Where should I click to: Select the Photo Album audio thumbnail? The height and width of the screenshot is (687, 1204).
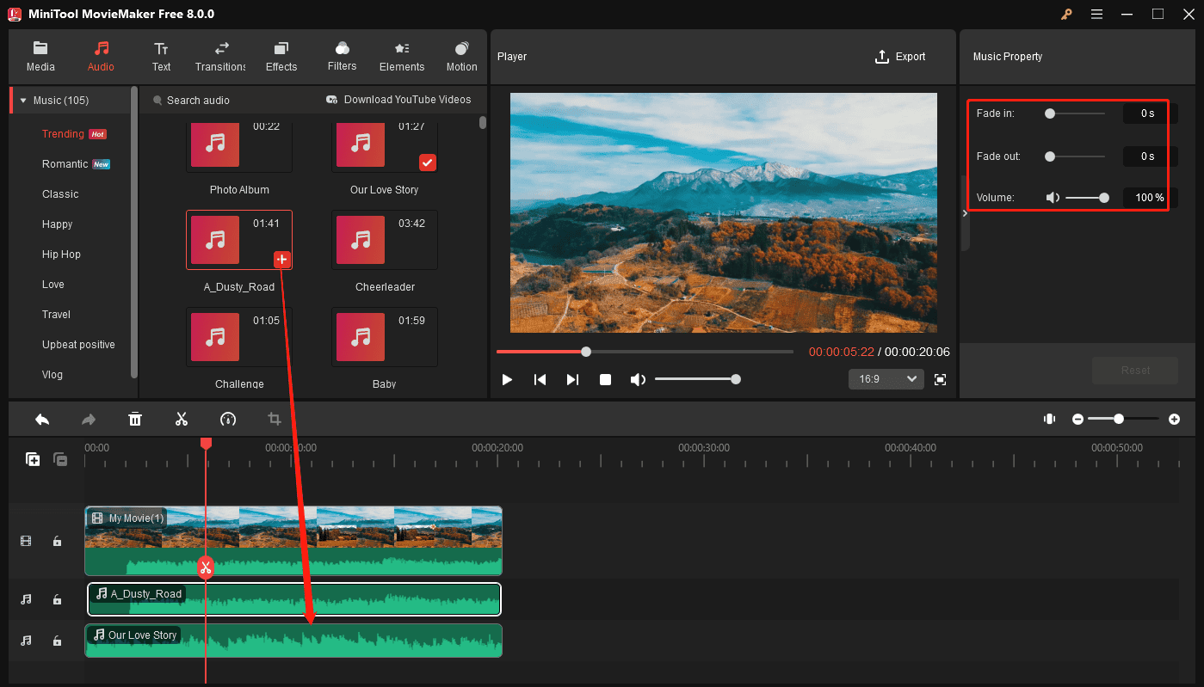(x=239, y=147)
